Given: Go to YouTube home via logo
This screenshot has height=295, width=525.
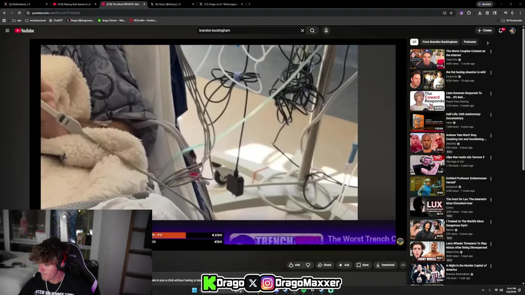Looking at the screenshot, I should tap(25, 30).
